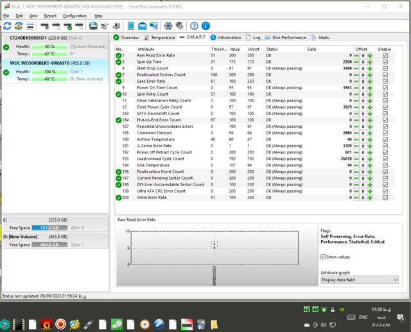The image size is (411, 332).
Task: Click the send report envelope icon
Action: click(x=142, y=26)
